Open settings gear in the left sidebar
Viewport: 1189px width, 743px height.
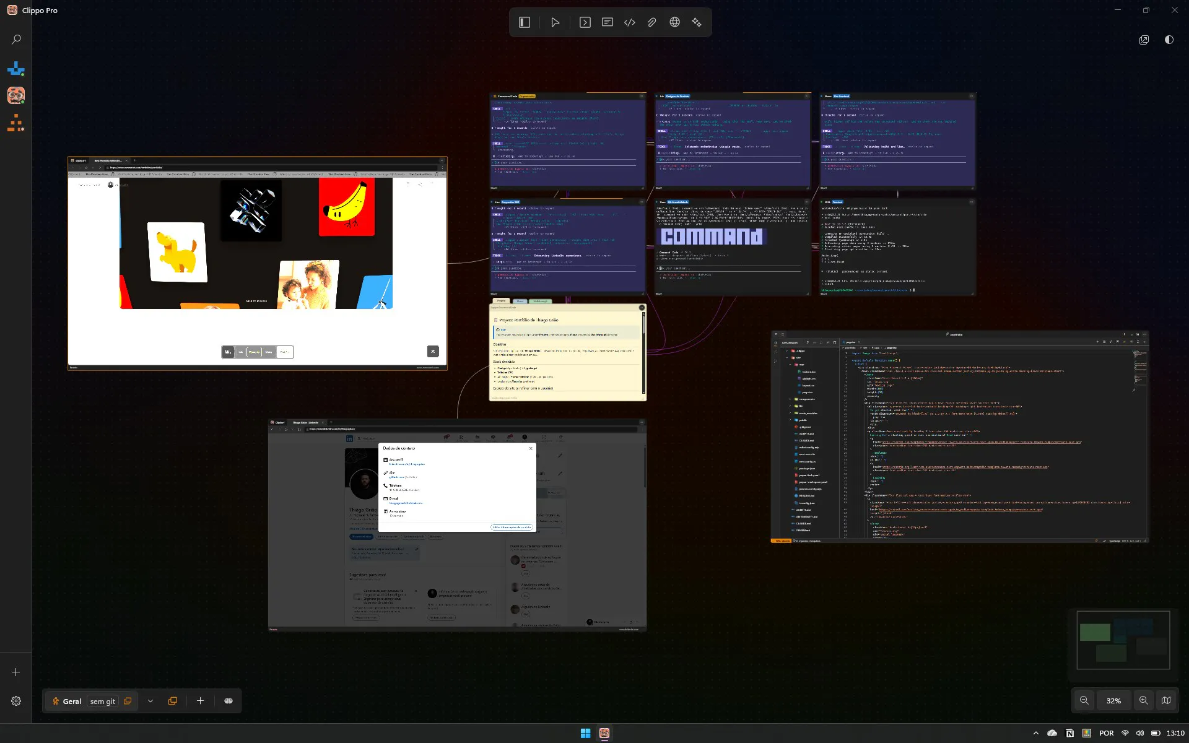click(16, 701)
